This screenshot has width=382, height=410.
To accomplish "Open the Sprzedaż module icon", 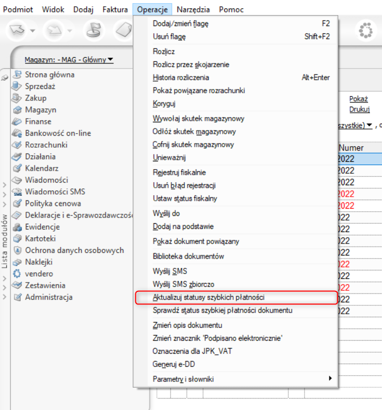I will click(x=17, y=86).
